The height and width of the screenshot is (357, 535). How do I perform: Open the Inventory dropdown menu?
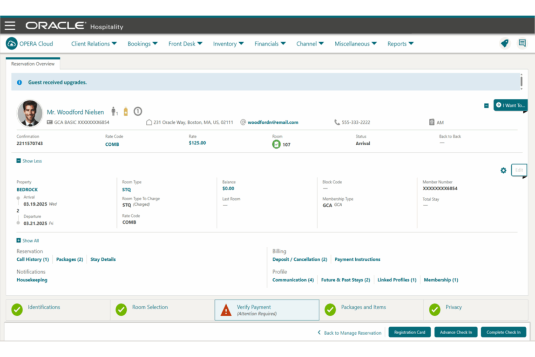coord(228,44)
